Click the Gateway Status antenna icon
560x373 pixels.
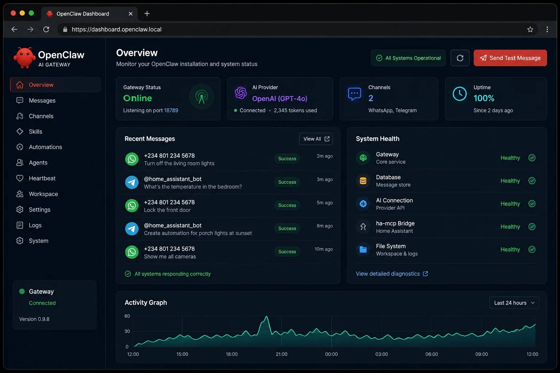[201, 97]
